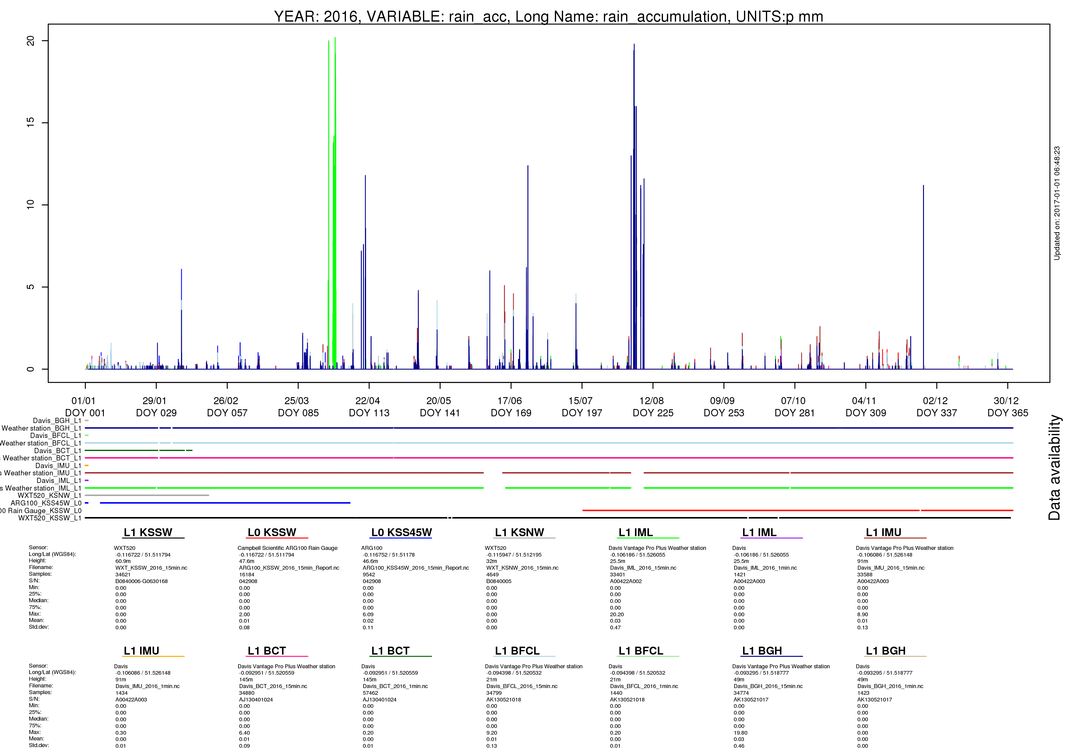Click the x-axis label '30/12 DOY 365'
This screenshot has width=1068, height=755.
(x=1007, y=407)
